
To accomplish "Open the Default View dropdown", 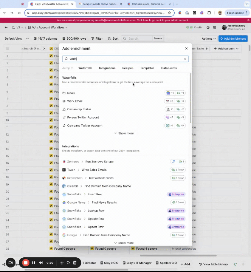I will 15,39.
